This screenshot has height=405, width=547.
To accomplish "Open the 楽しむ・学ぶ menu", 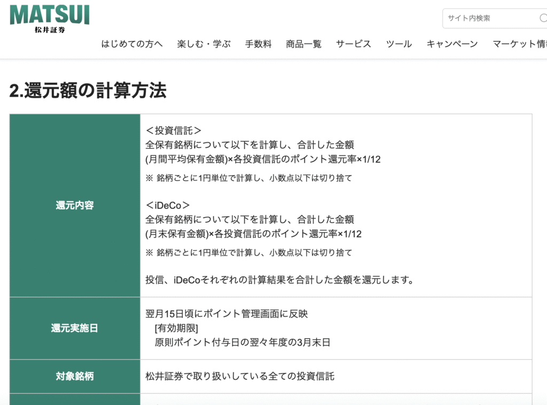I will pos(204,44).
